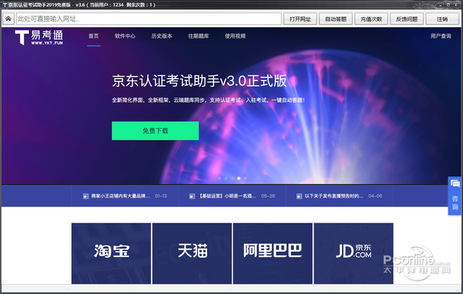The height and width of the screenshot is (294, 463).
Task: Open the 充值次数 recharge button
Action: coord(371,19)
